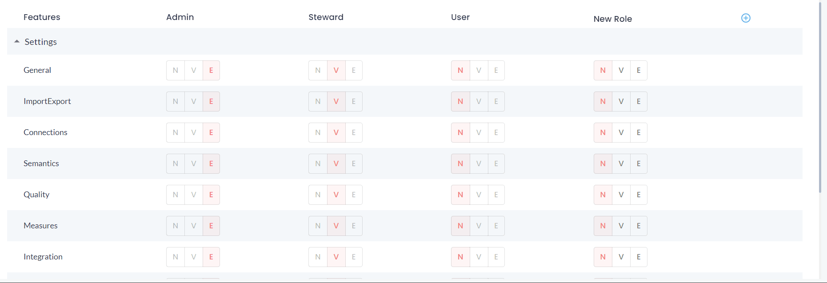Choose Edit for User Measures permission
The height and width of the screenshot is (283, 827).
496,226
